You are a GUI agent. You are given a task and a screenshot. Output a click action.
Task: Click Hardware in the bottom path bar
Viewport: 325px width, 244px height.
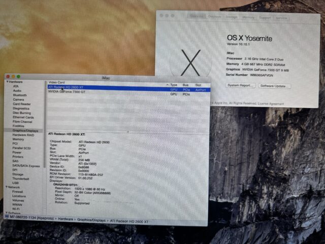[x=66, y=219]
